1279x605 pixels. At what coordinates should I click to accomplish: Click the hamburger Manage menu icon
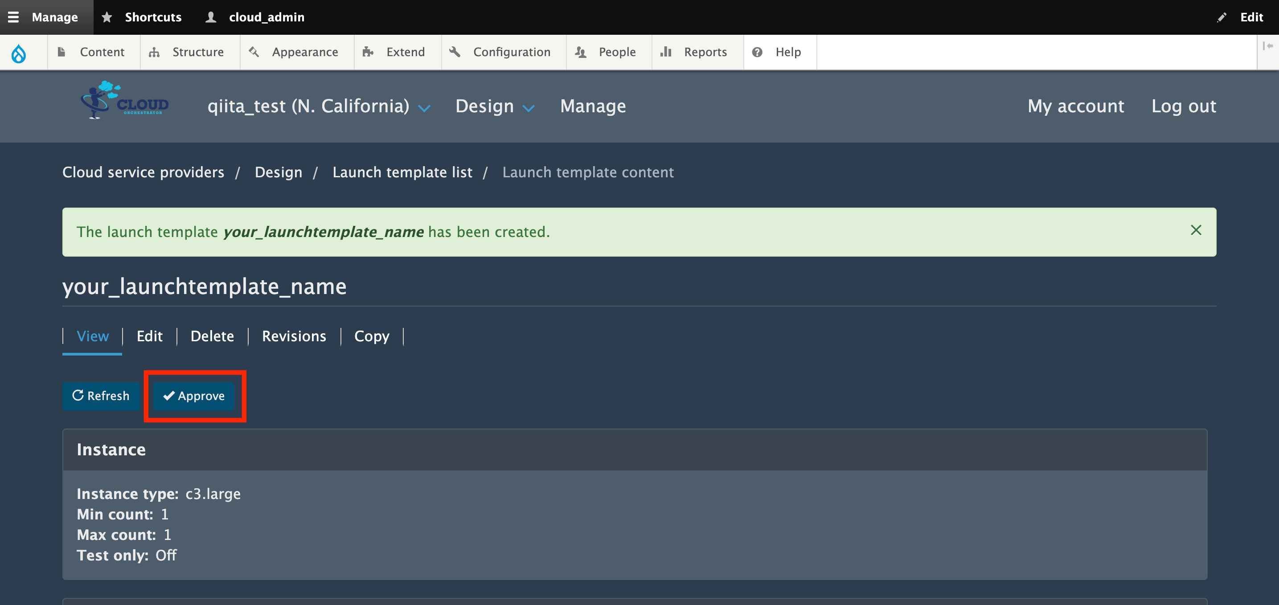pyautogui.click(x=13, y=17)
